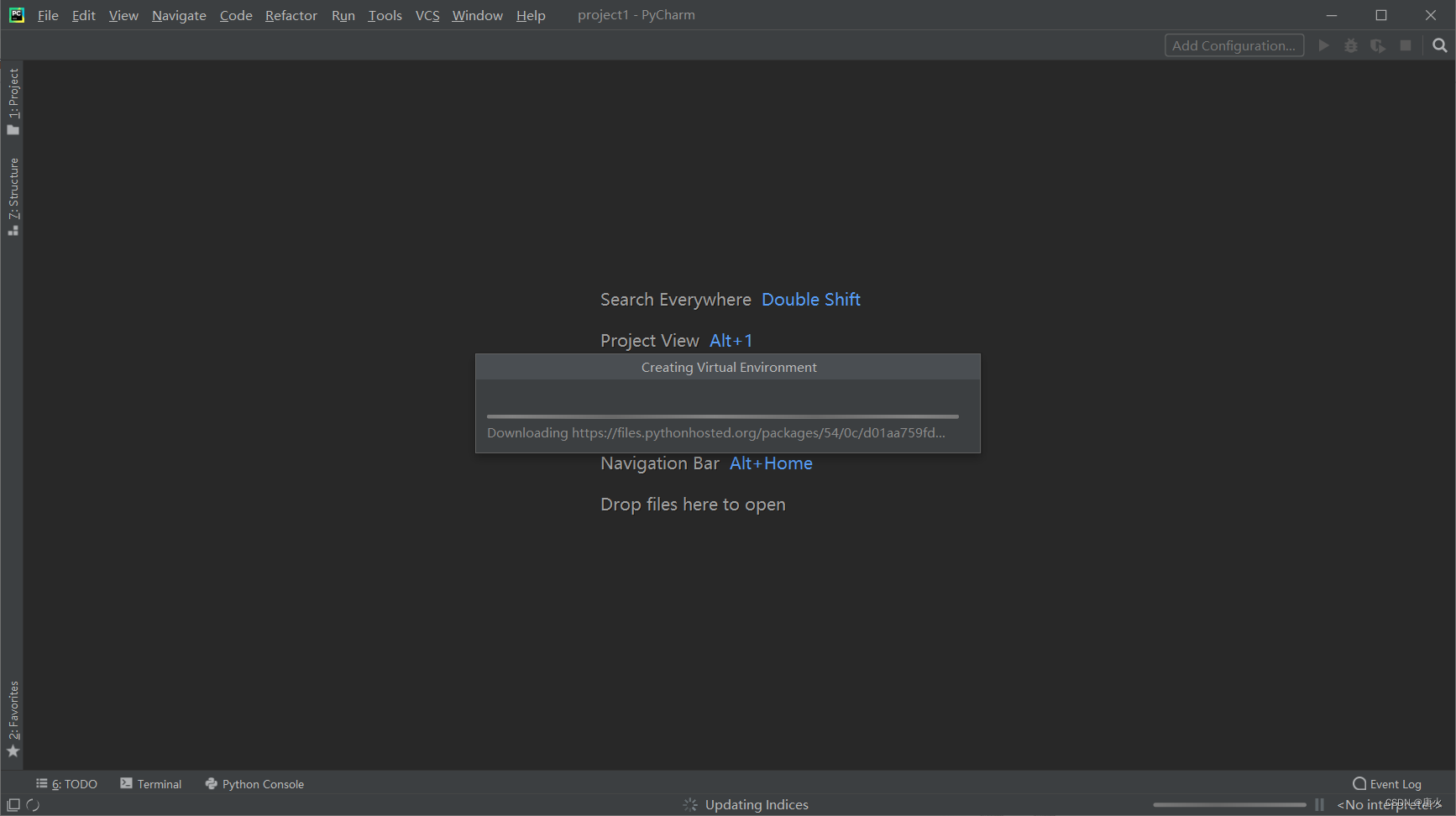Click the Search Everywhere magnifier icon
The height and width of the screenshot is (816, 1456).
click(1440, 45)
